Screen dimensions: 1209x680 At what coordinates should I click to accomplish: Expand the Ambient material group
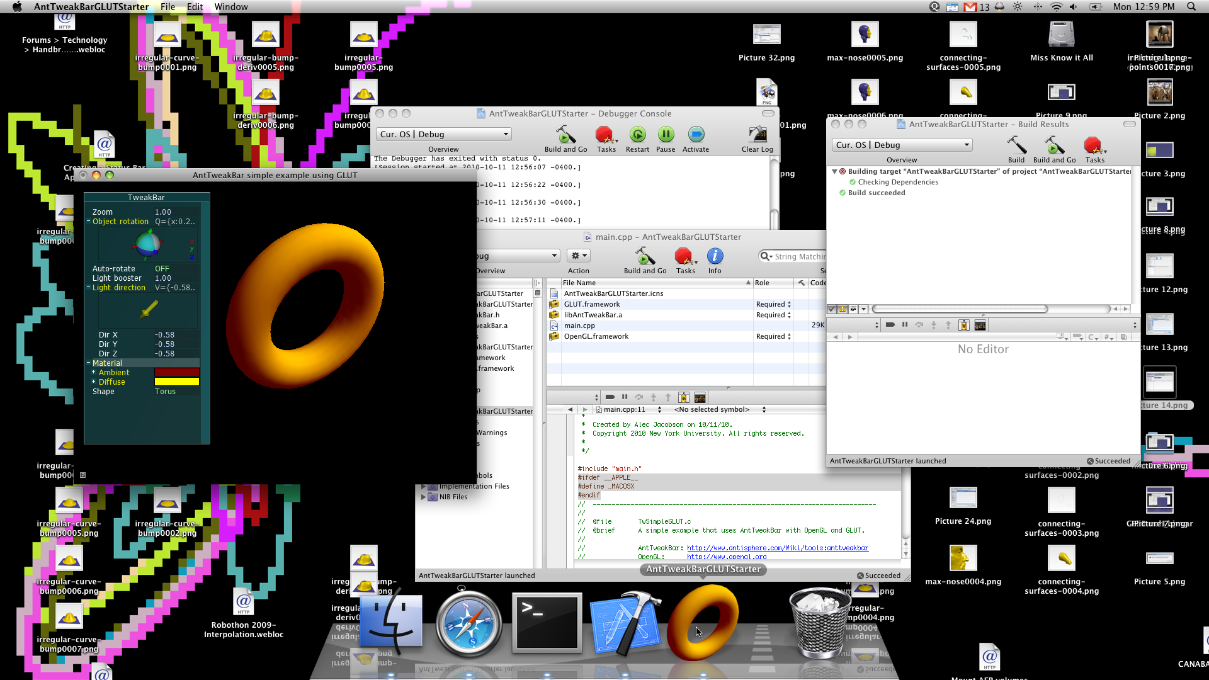point(94,373)
